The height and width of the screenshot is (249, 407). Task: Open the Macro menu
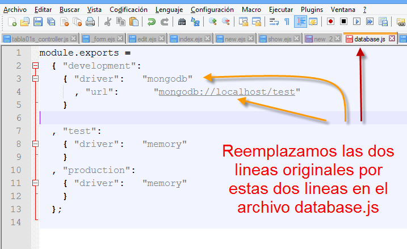click(x=251, y=10)
